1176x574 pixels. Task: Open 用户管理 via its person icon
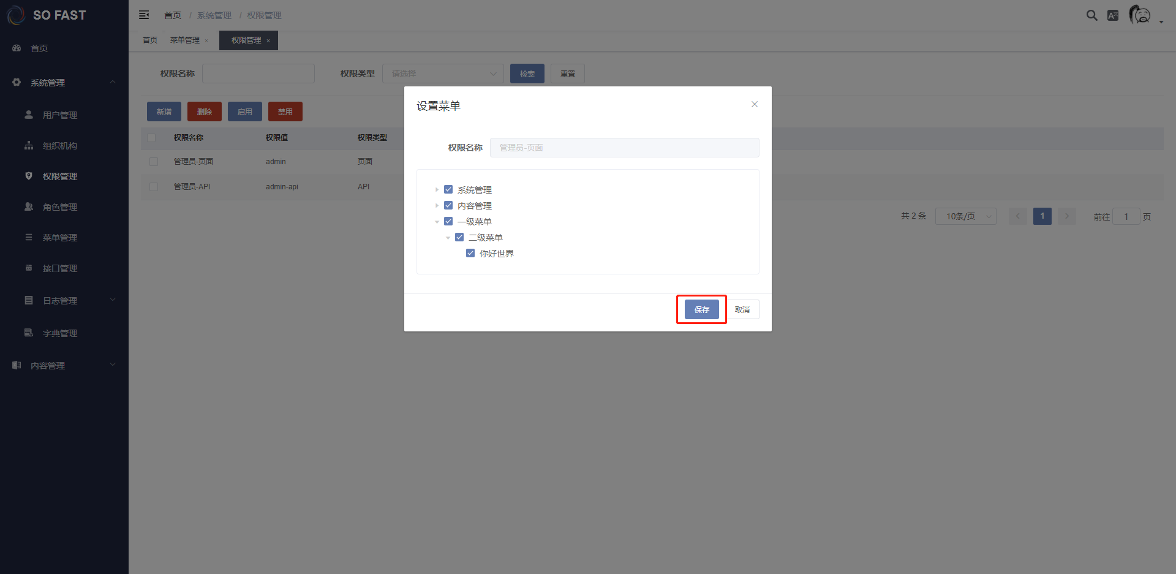pyautogui.click(x=29, y=115)
